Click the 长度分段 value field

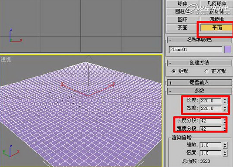(x=211, y=121)
